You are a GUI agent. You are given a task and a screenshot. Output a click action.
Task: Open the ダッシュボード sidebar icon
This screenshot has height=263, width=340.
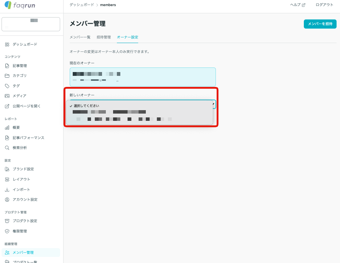pos(7,45)
